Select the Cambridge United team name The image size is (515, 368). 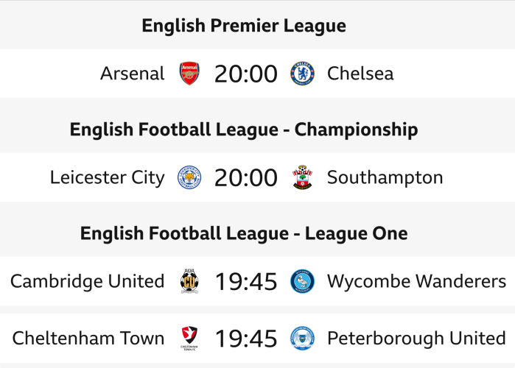coord(88,281)
